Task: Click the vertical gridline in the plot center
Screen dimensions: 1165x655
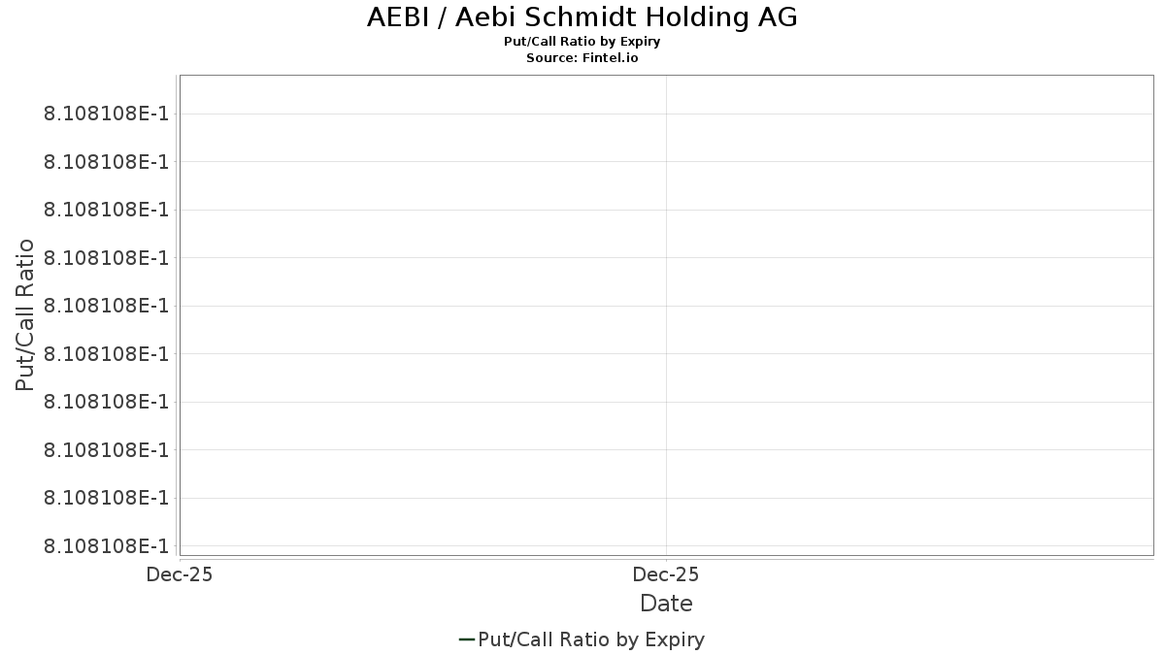Action: (666, 315)
